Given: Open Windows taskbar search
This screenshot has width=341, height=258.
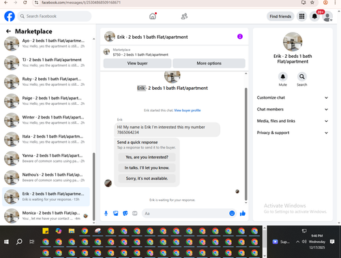Looking at the screenshot, I should 19,242.
